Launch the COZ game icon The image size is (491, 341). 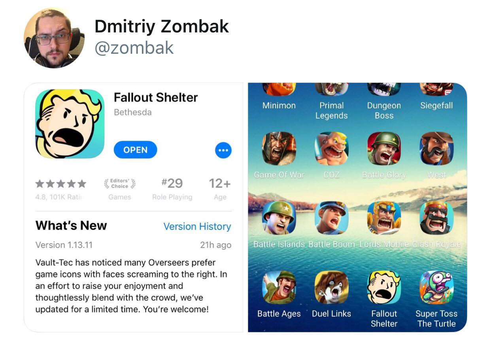click(x=331, y=149)
